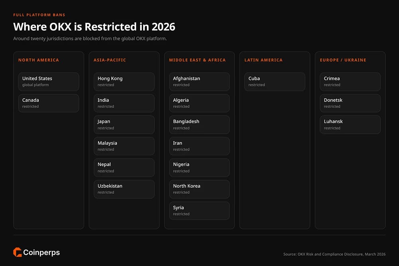Click the Japan restricted card

(124, 125)
